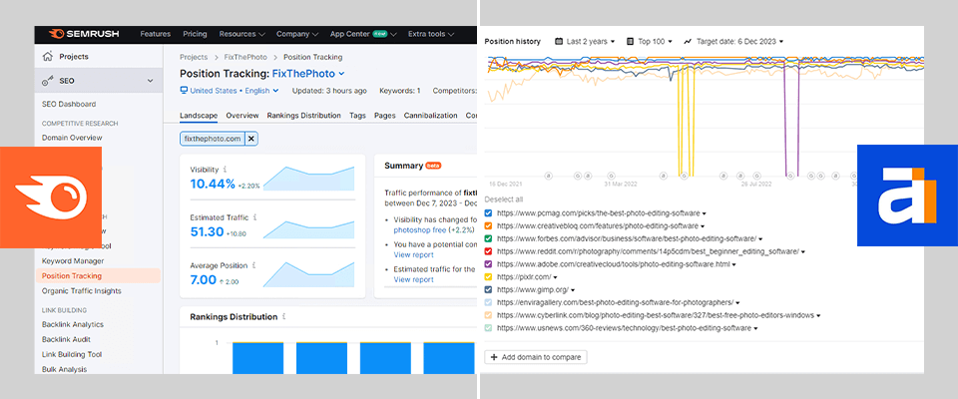
Task: Click Add domain to compare button
Action: tap(536, 357)
